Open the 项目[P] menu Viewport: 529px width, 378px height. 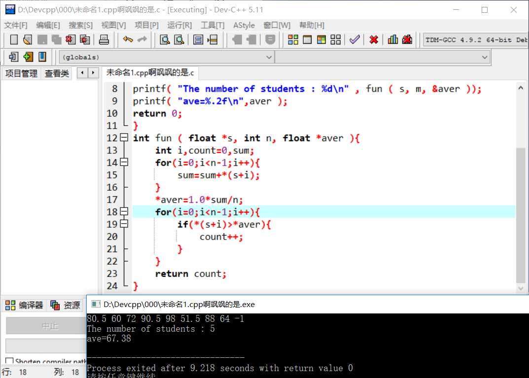coord(146,25)
